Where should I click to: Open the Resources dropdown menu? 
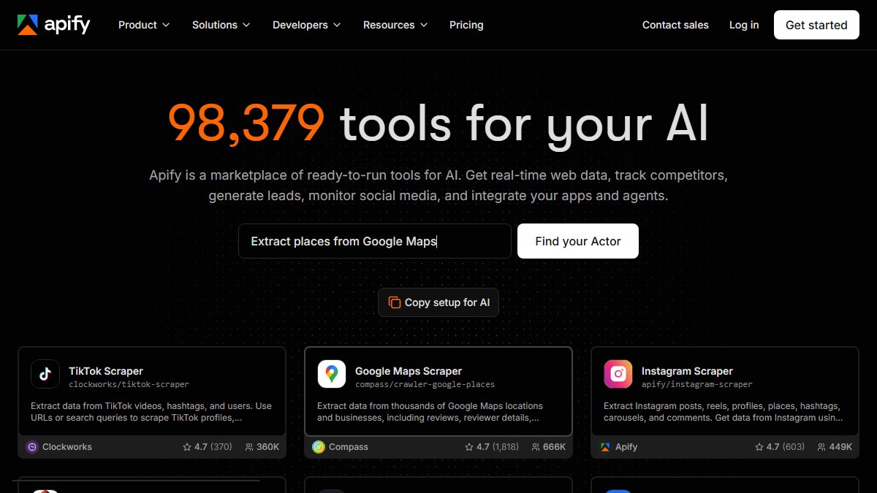(395, 25)
